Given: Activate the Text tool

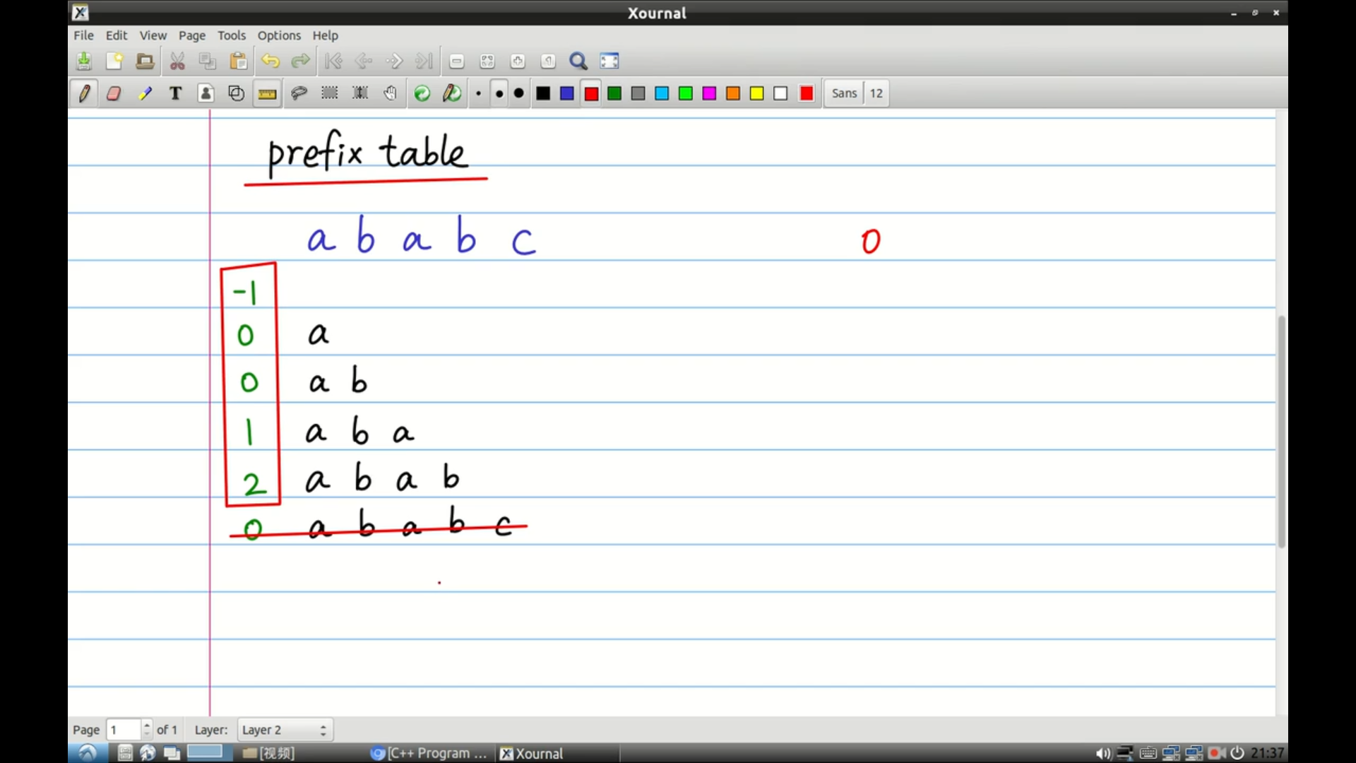Looking at the screenshot, I should pyautogui.click(x=175, y=93).
